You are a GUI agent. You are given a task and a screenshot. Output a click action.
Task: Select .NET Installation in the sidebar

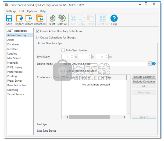coord(20,31)
